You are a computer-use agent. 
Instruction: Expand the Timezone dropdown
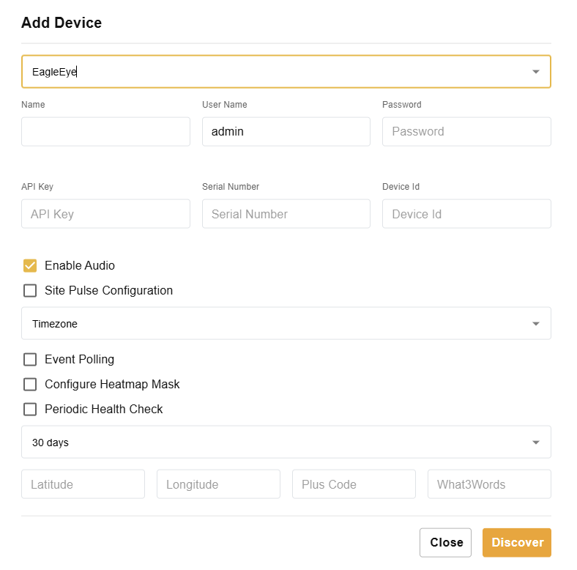286,323
